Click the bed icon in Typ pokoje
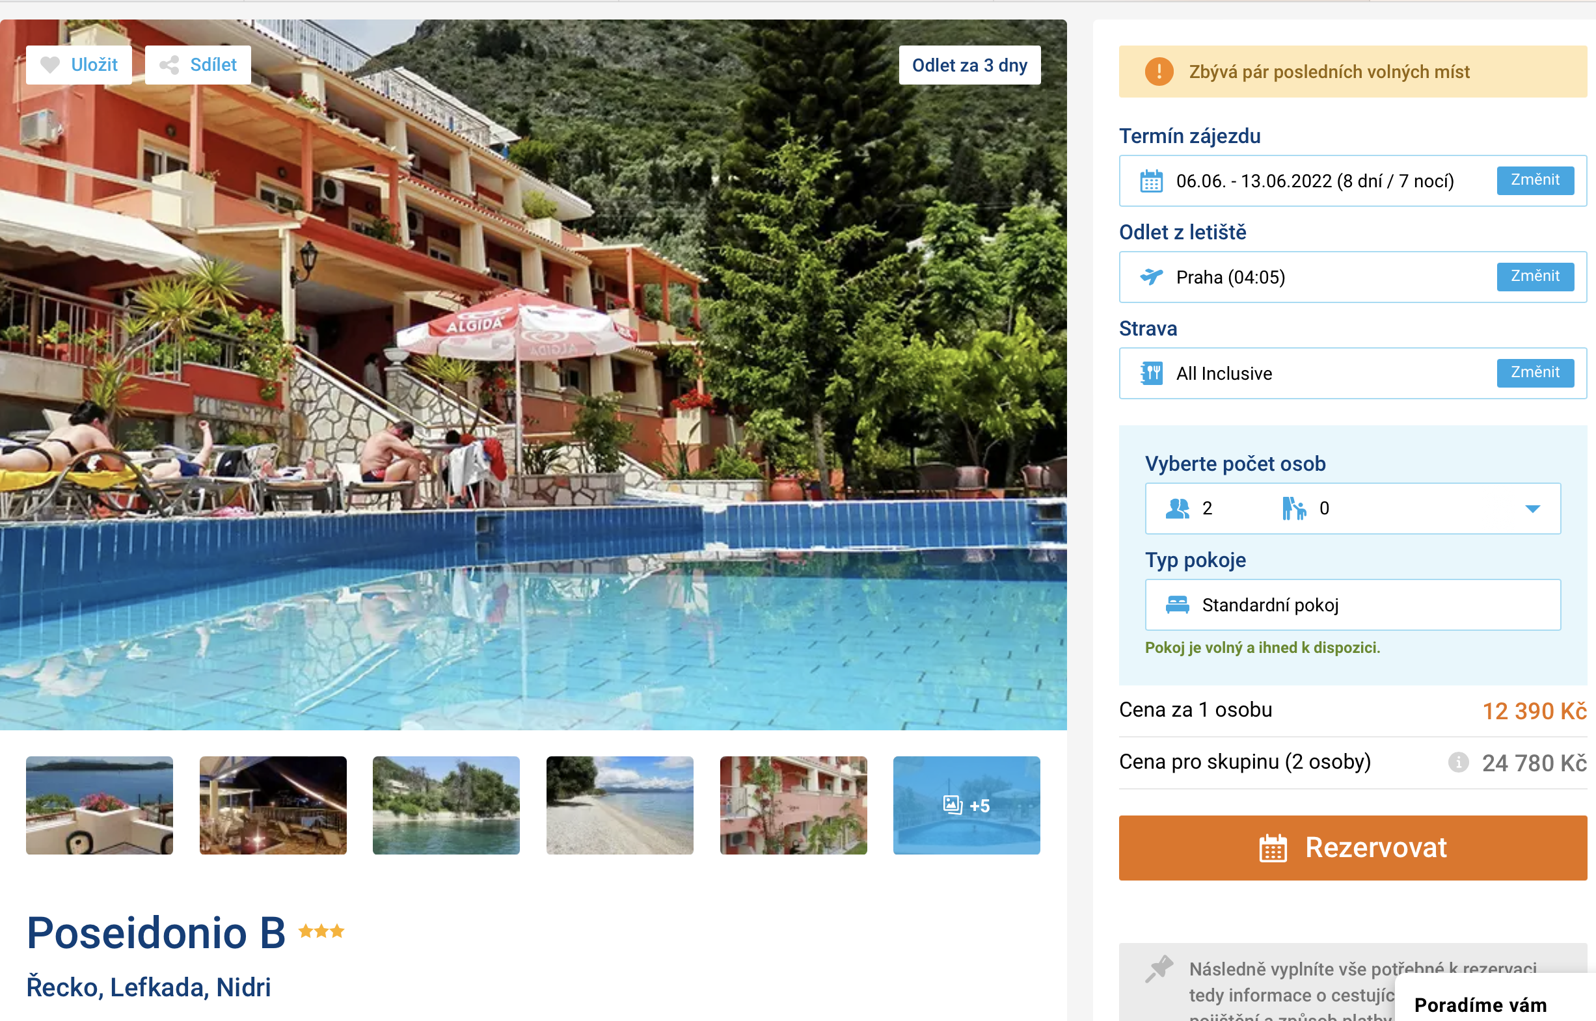1596x1021 pixels. (1178, 605)
